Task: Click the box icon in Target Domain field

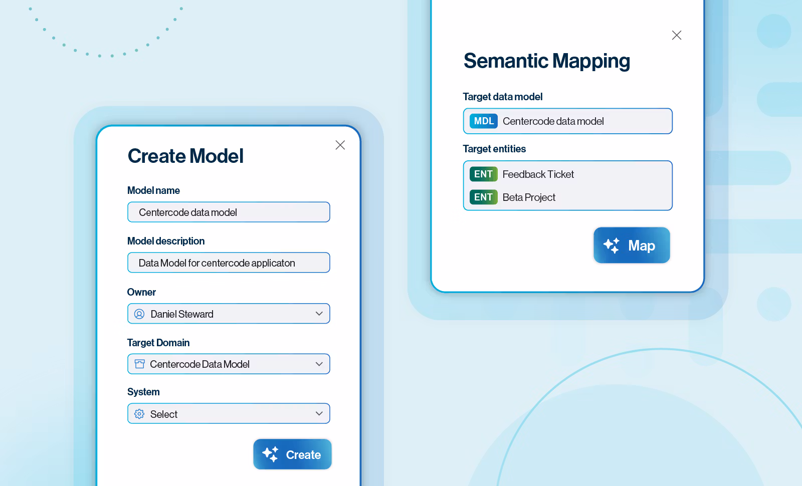Action: pos(140,364)
